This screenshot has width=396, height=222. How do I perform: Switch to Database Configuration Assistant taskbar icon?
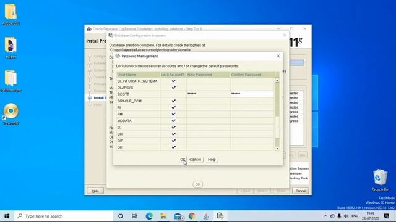pyautogui.click(x=220, y=216)
